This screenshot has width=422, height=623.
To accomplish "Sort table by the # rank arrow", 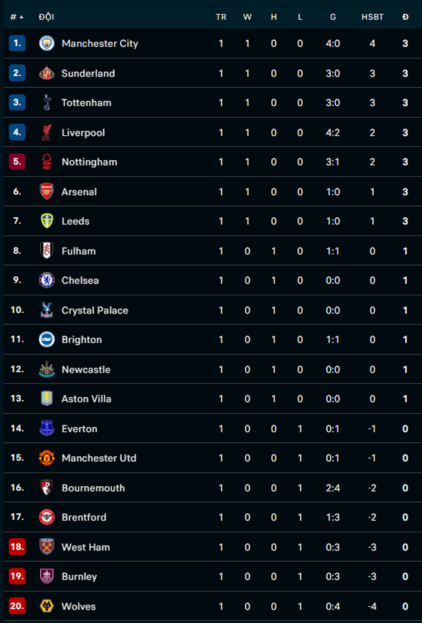I will 17,17.
